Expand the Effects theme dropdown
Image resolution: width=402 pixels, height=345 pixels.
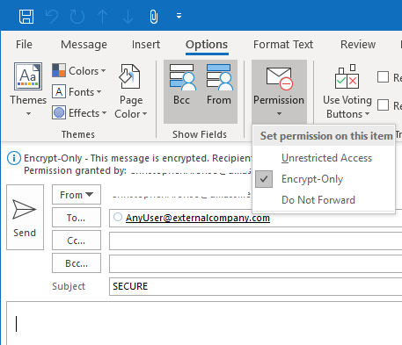(79, 113)
